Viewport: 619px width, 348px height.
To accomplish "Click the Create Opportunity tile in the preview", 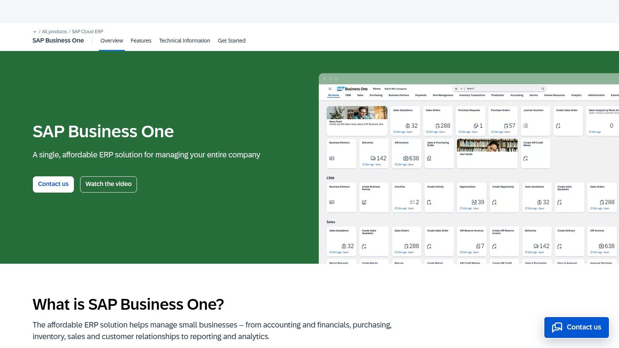I will 504,198.
